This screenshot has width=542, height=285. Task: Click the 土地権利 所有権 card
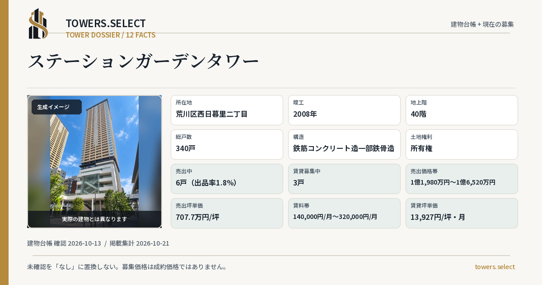coord(462,144)
